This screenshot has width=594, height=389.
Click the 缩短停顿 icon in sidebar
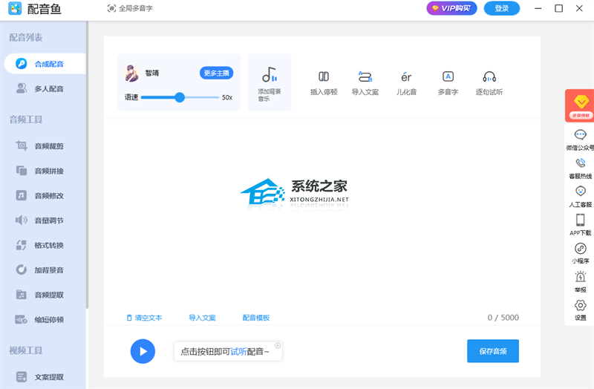(x=22, y=320)
